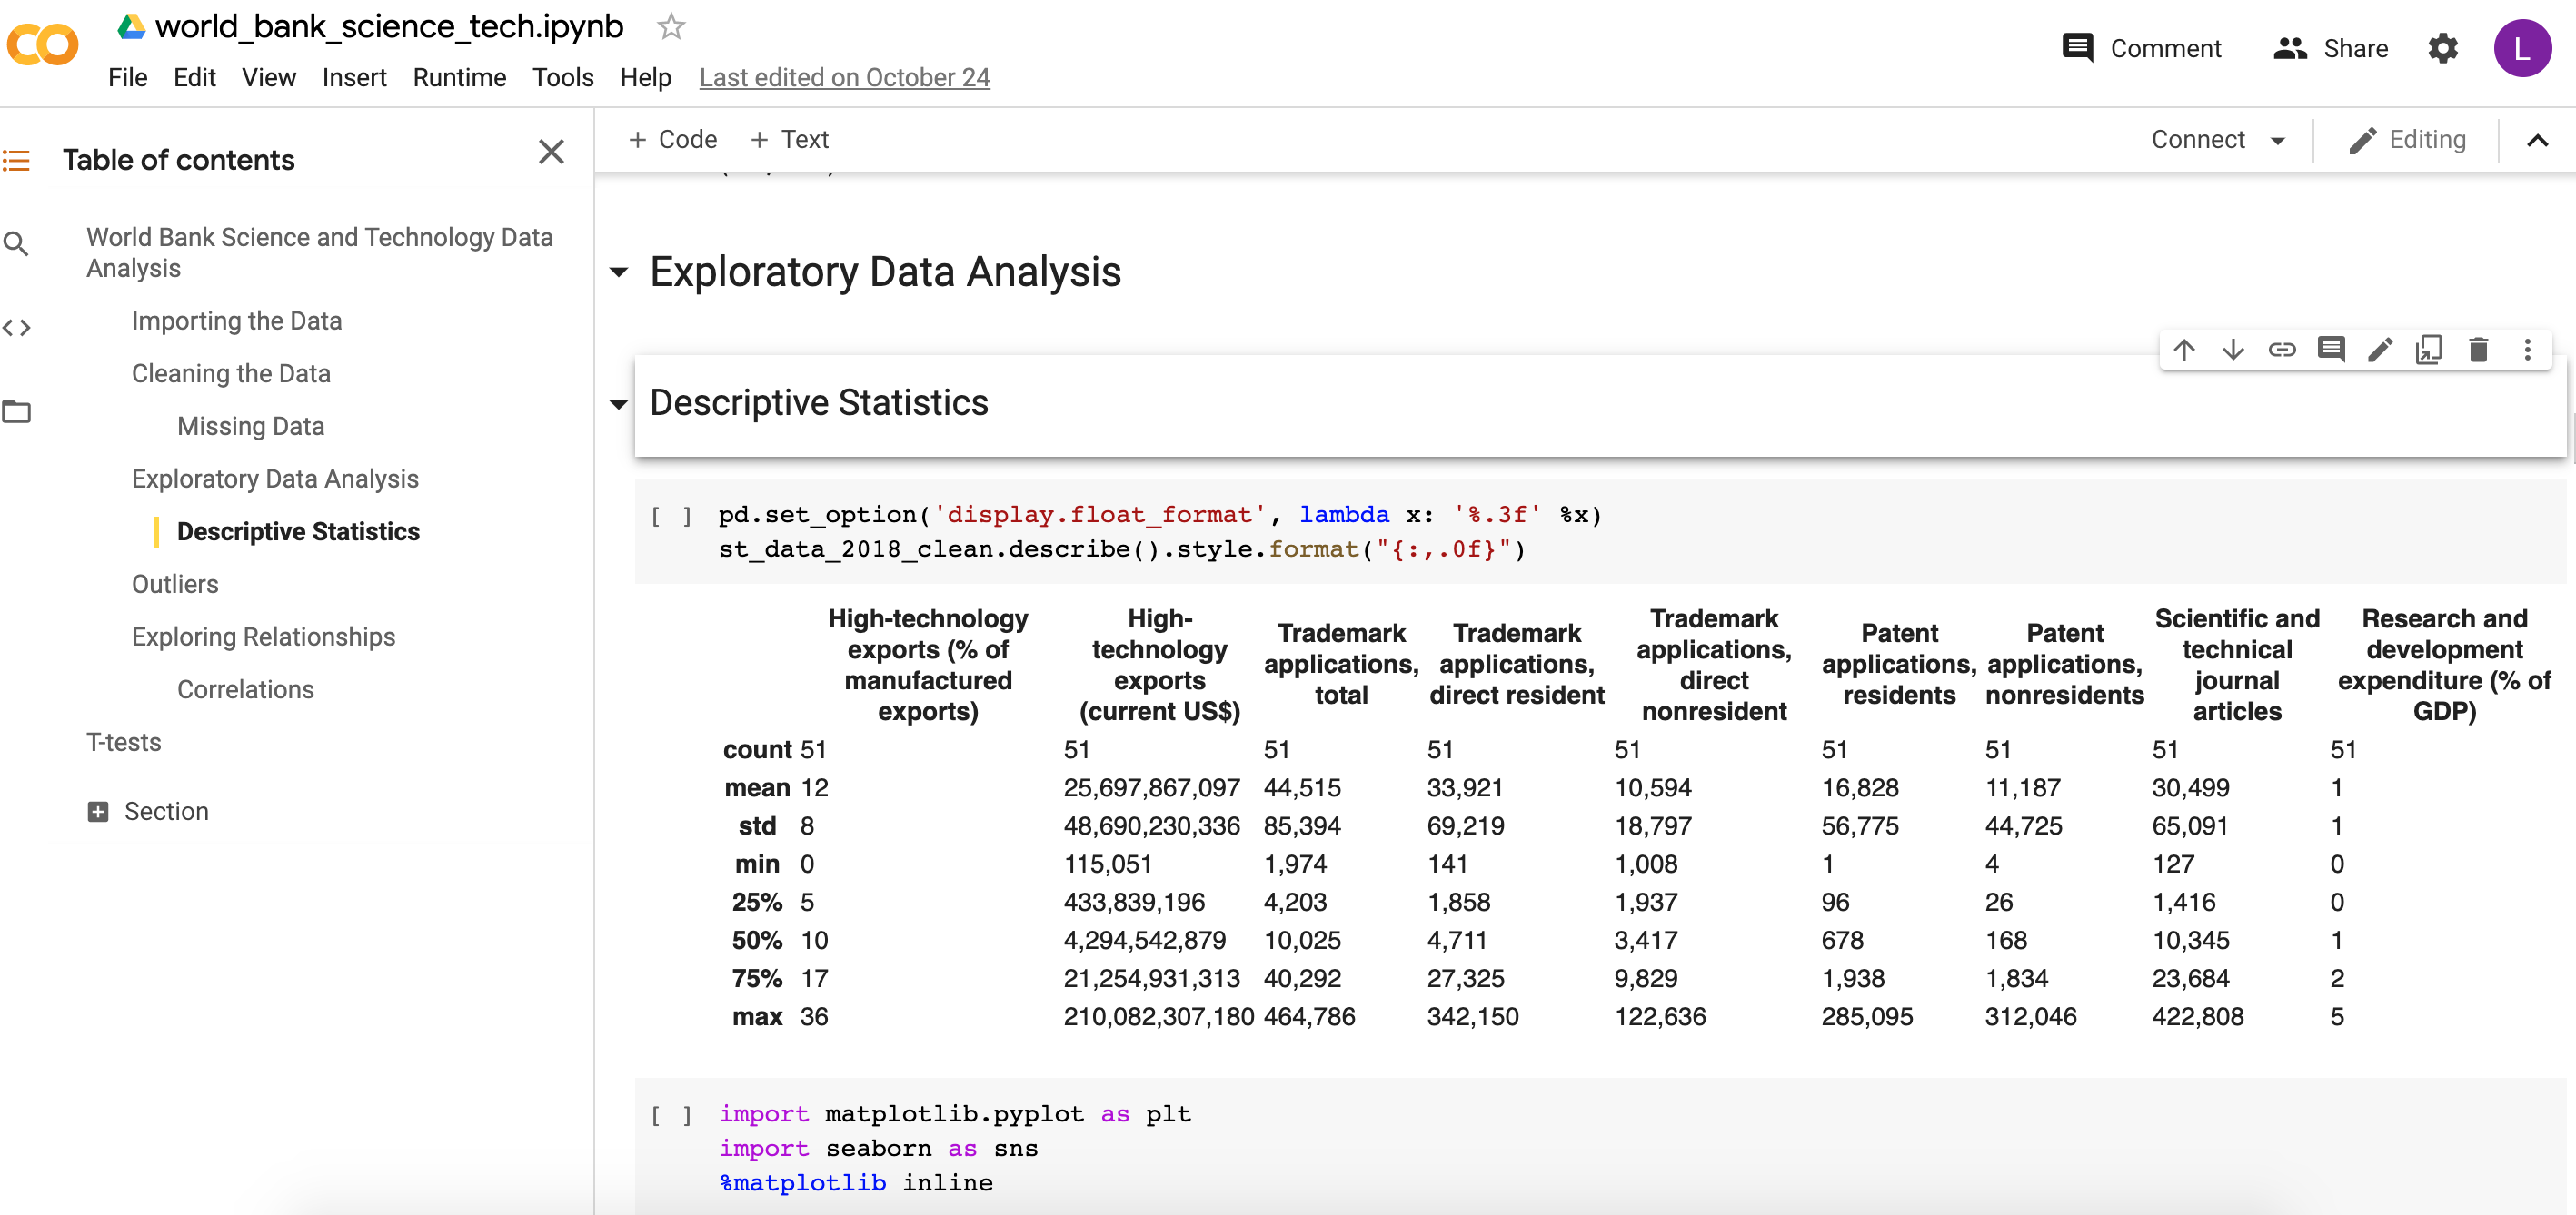Viewport: 2576px width, 1215px height.
Task: Open the sidebar search icon
Action: click(x=16, y=243)
